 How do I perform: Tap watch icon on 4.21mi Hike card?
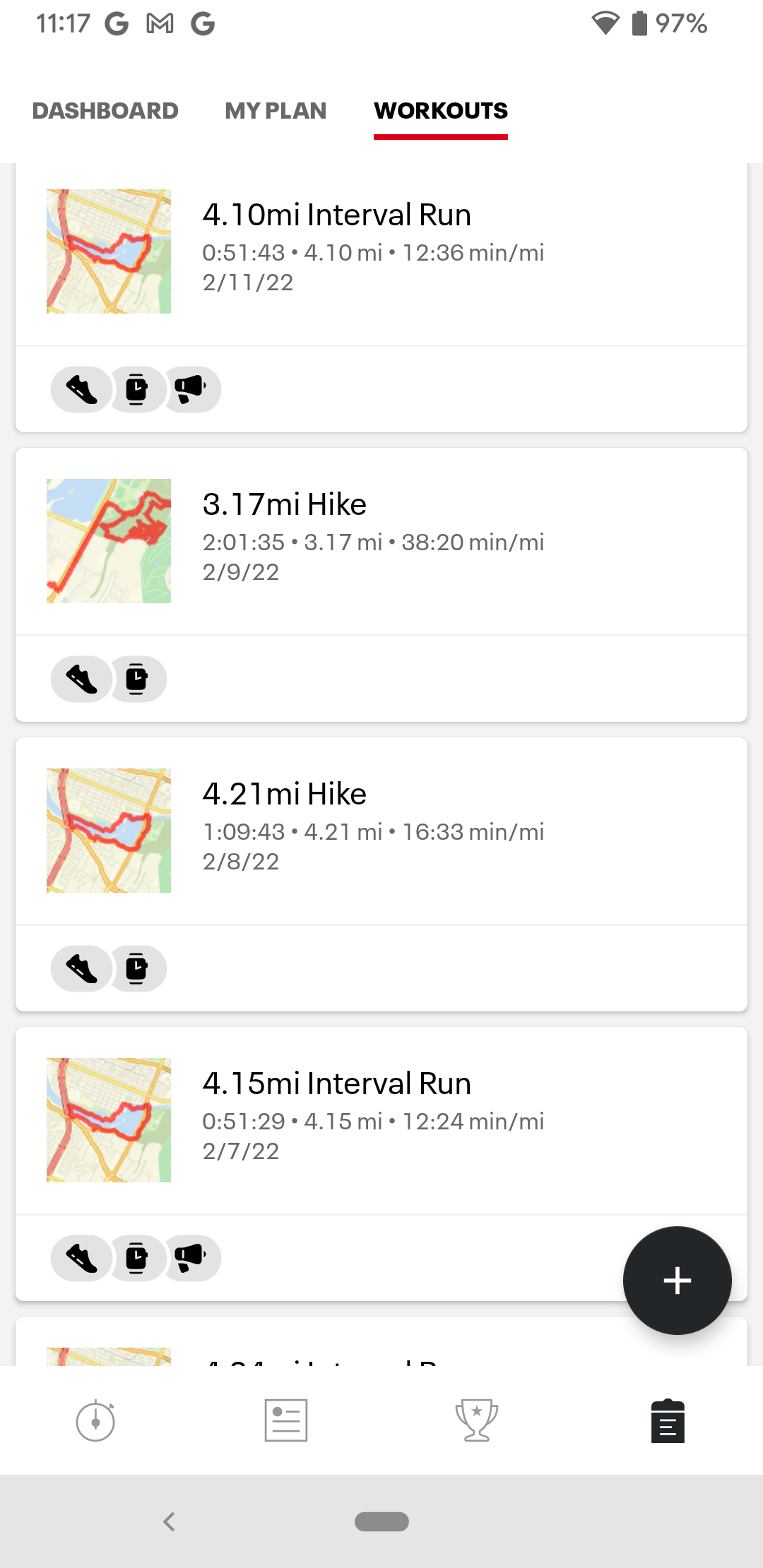[x=137, y=968]
